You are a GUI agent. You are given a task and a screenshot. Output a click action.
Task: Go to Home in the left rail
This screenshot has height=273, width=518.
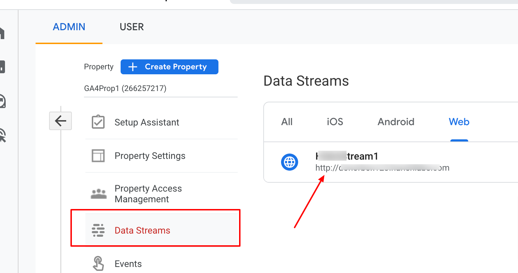coord(2,33)
